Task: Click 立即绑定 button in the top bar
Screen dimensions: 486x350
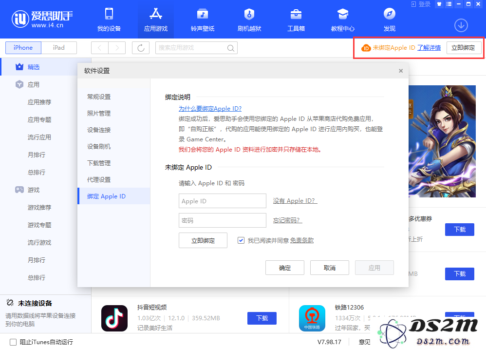Action: point(463,48)
